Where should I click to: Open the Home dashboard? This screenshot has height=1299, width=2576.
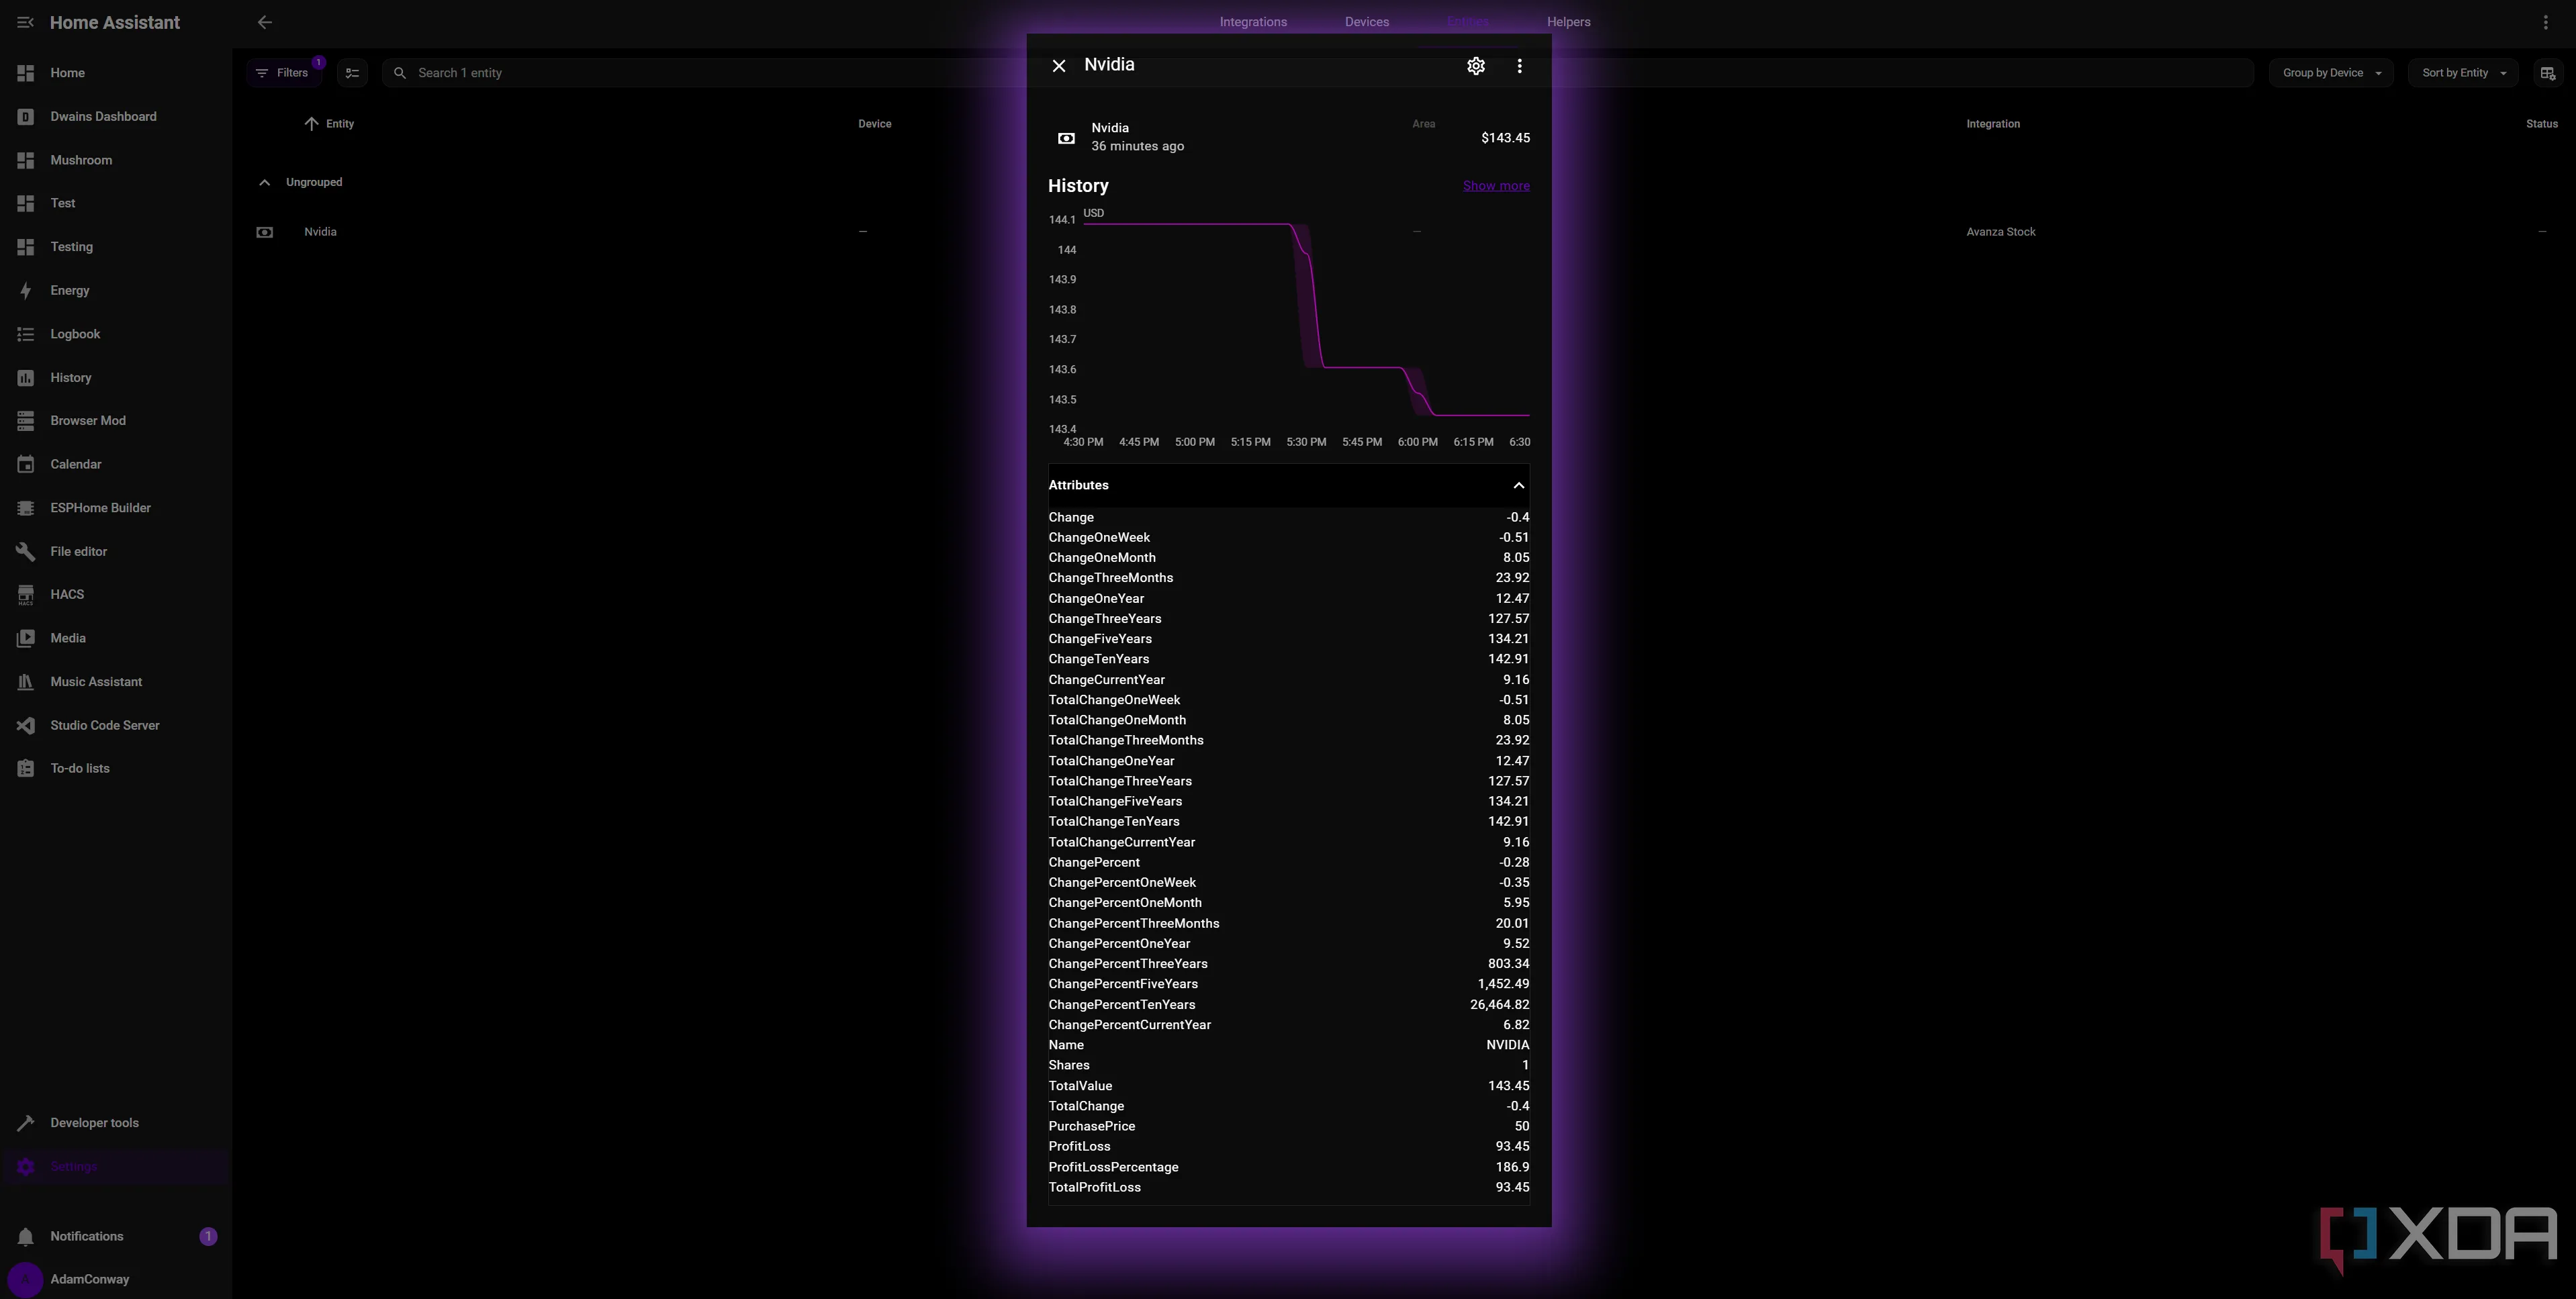click(116, 73)
